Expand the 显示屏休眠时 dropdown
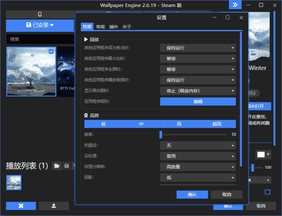Viewport: 282px width, 216px height. [x=198, y=91]
